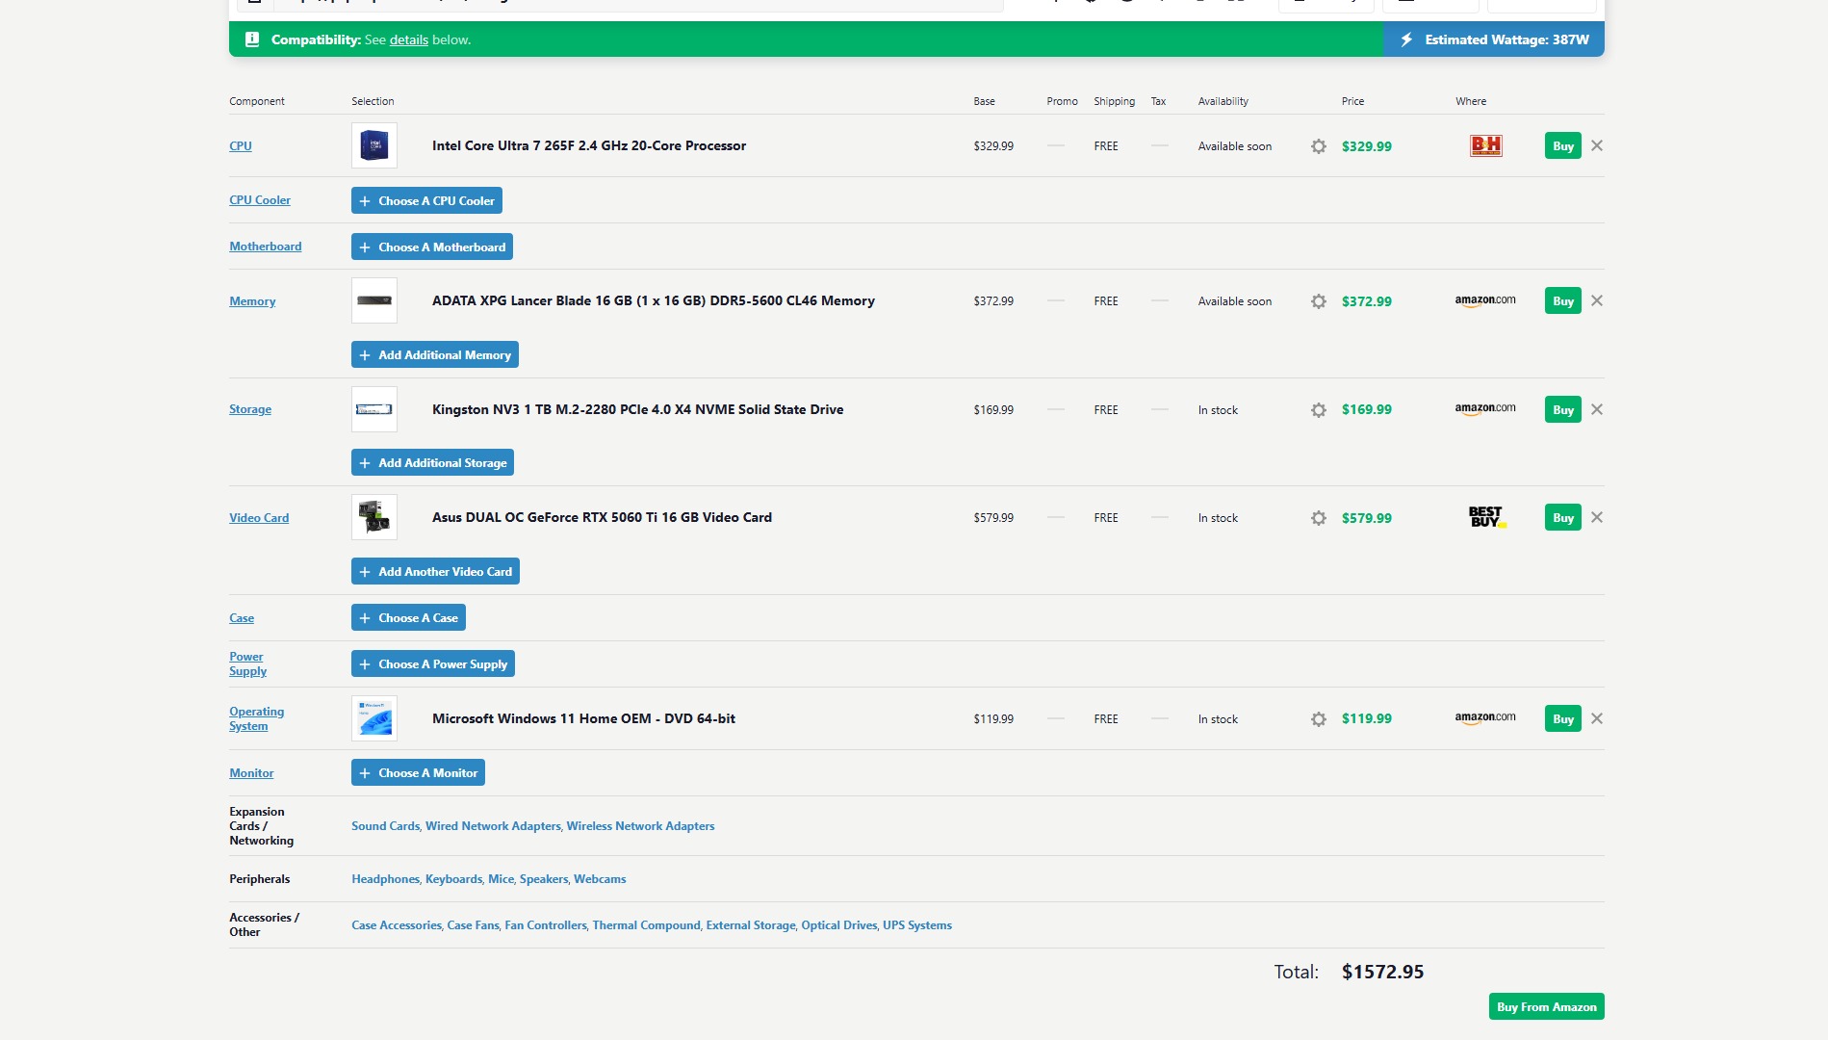Viewport: 1828px width, 1040px height.
Task: Browse Wireless Network Adapters link
Action: click(641, 826)
